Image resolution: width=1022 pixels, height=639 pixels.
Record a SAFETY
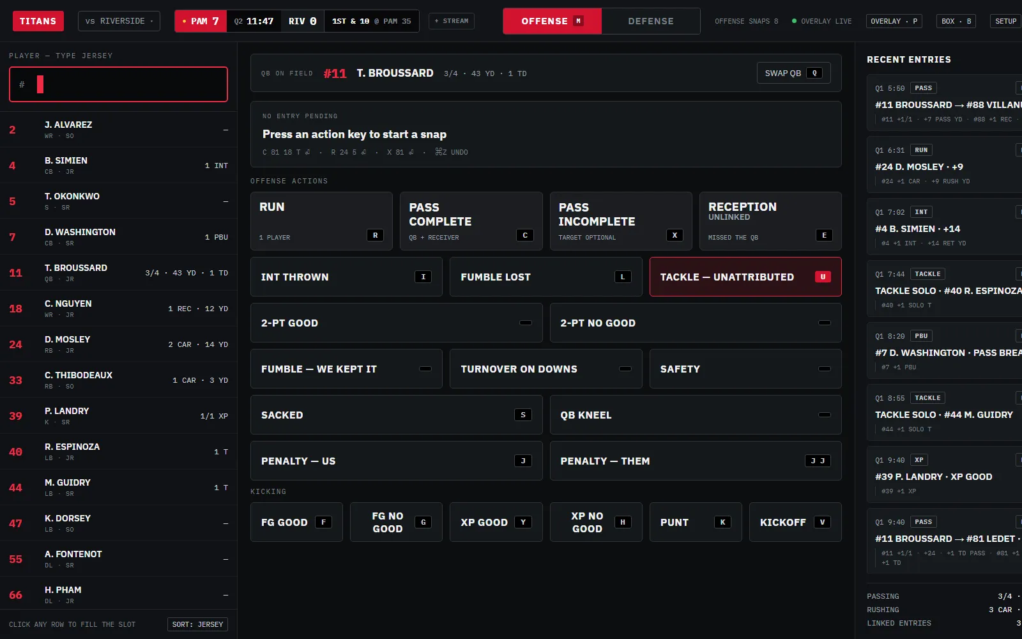pos(745,369)
